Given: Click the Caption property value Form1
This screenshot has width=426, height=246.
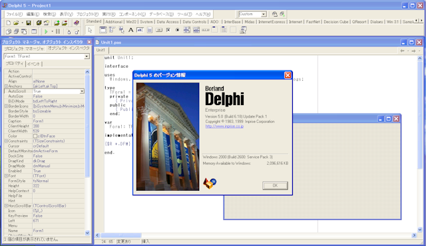Looking at the screenshot, I should [x=58, y=121].
